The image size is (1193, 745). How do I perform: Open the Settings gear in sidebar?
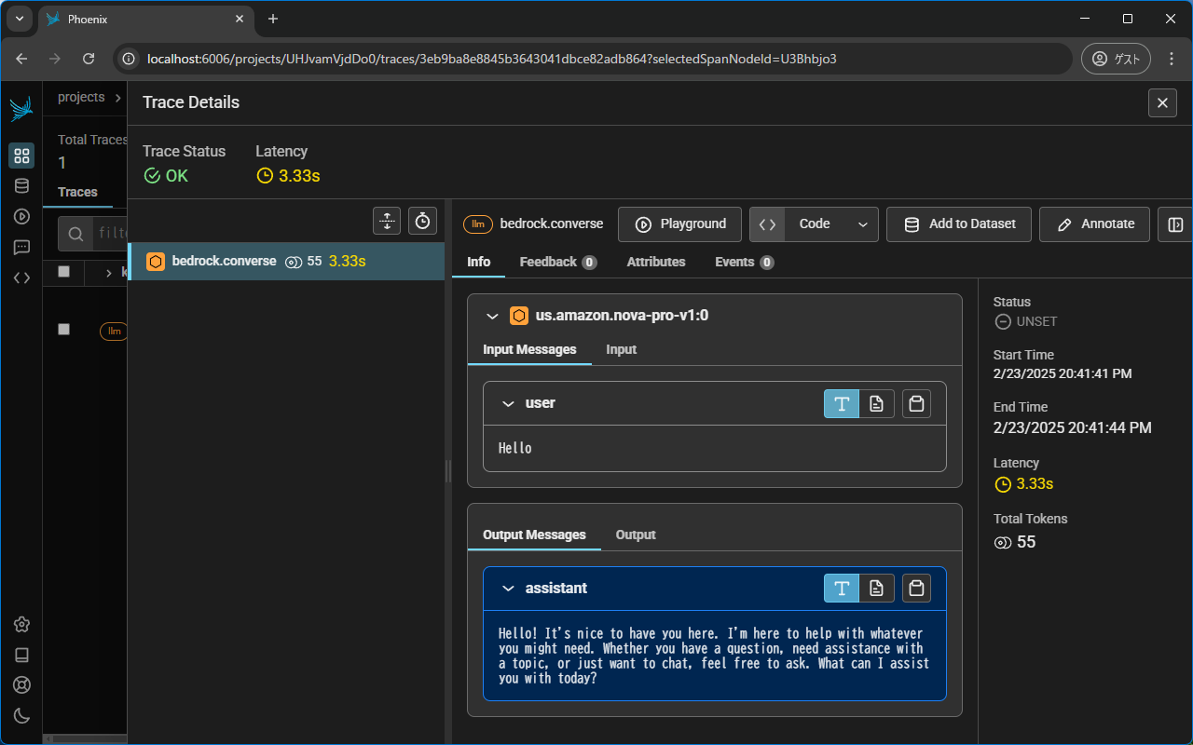pyautogui.click(x=21, y=625)
